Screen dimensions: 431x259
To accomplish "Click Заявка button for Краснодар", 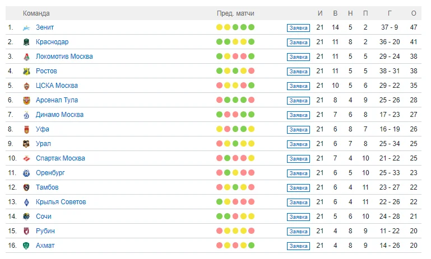I will [299, 43].
